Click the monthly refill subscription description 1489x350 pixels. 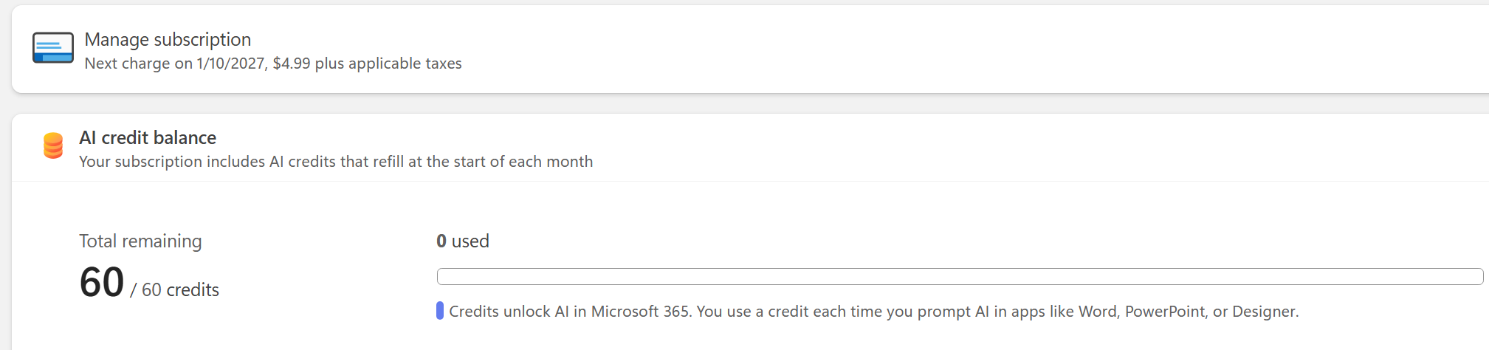336,162
